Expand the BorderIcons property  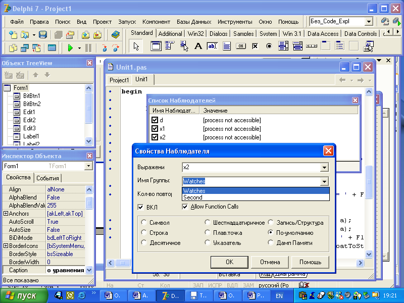pos(6,246)
